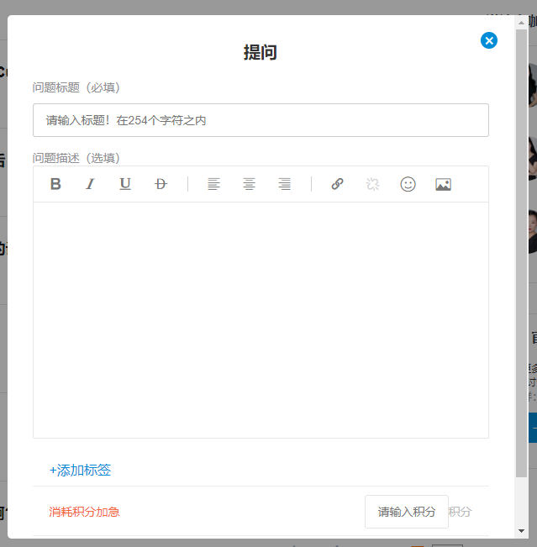Close the 提问 dialog with the blue X
This screenshot has width=537, height=547.
click(489, 40)
